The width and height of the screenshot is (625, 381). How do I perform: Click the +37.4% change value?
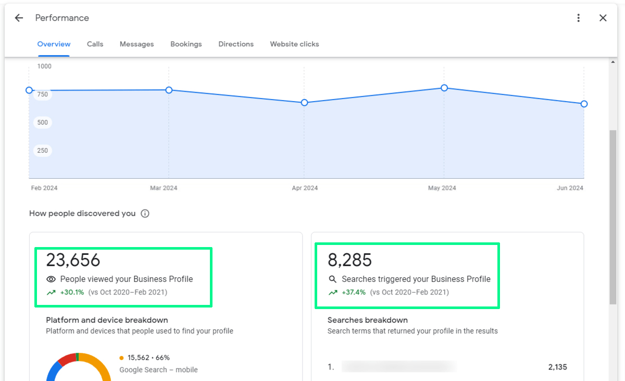(354, 292)
